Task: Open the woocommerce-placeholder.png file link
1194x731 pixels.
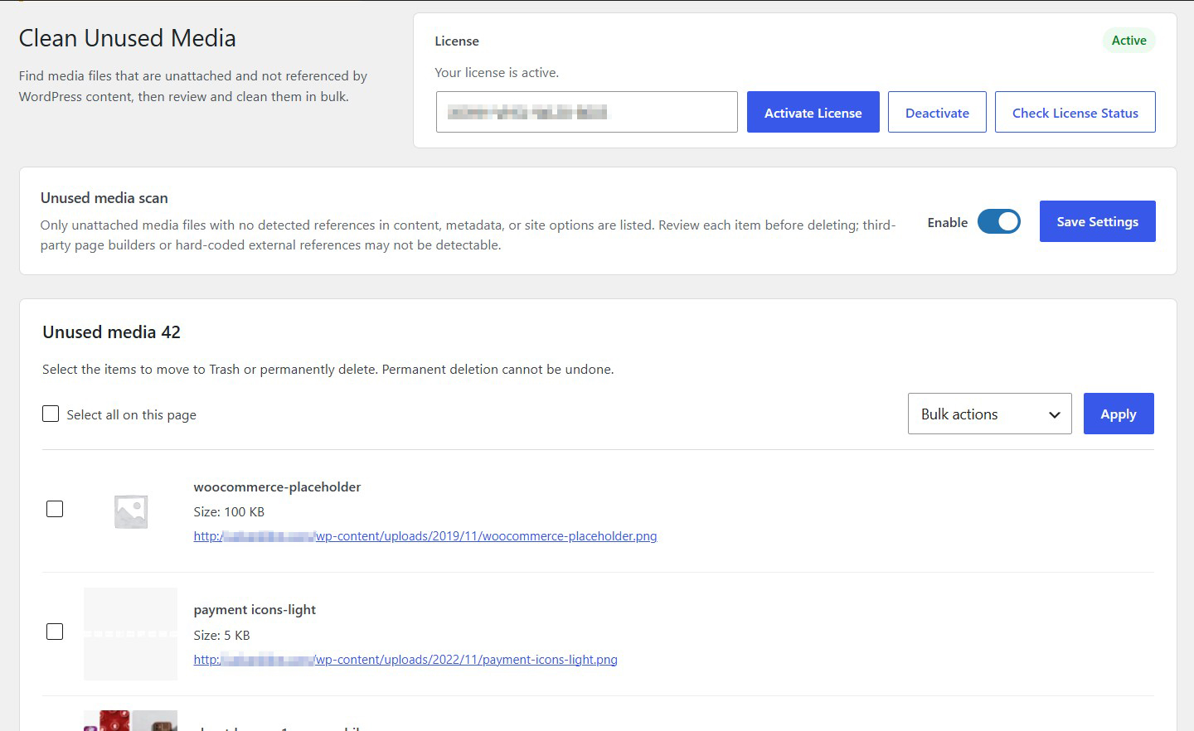Action: click(425, 536)
